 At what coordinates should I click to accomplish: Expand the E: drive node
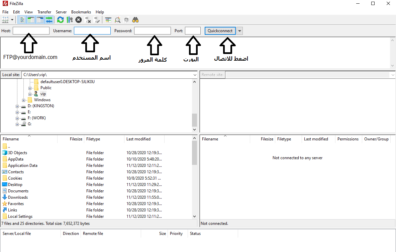tap(17, 112)
